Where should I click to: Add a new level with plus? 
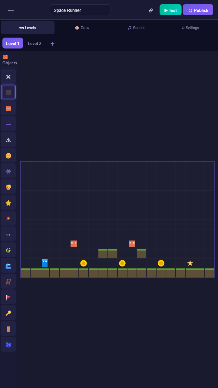52,44
